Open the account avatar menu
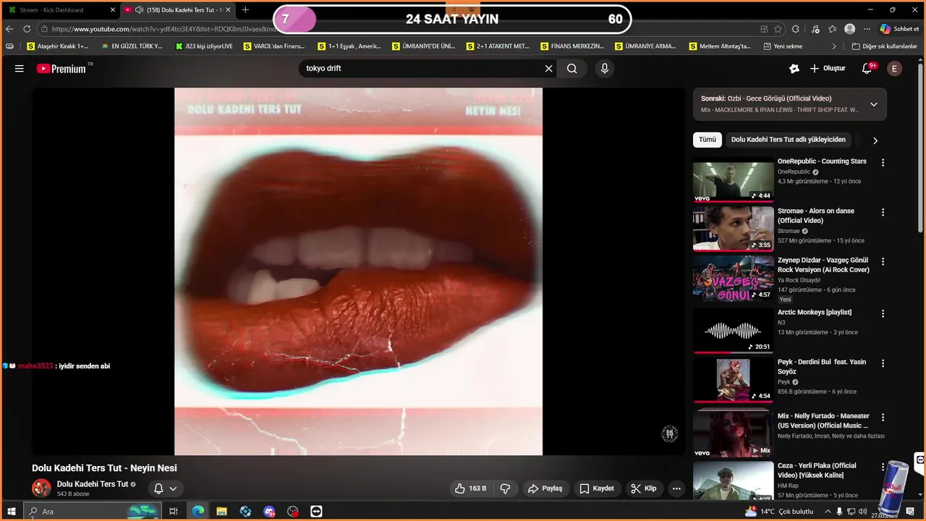The height and width of the screenshot is (521, 926). pyautogui.click(x=894, y=69)
